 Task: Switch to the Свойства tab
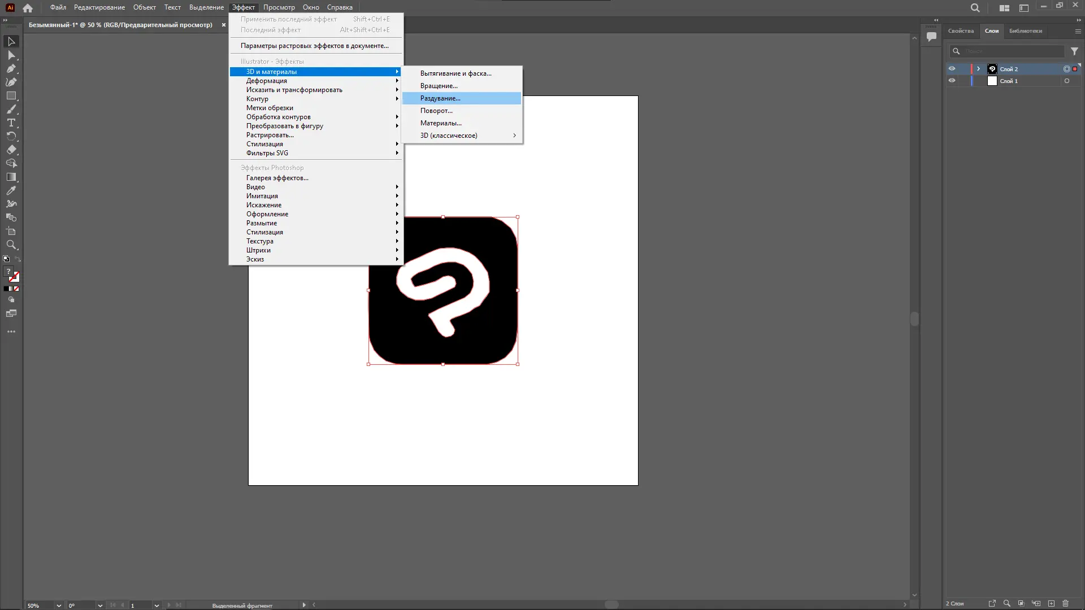click(x=961, y=31)
